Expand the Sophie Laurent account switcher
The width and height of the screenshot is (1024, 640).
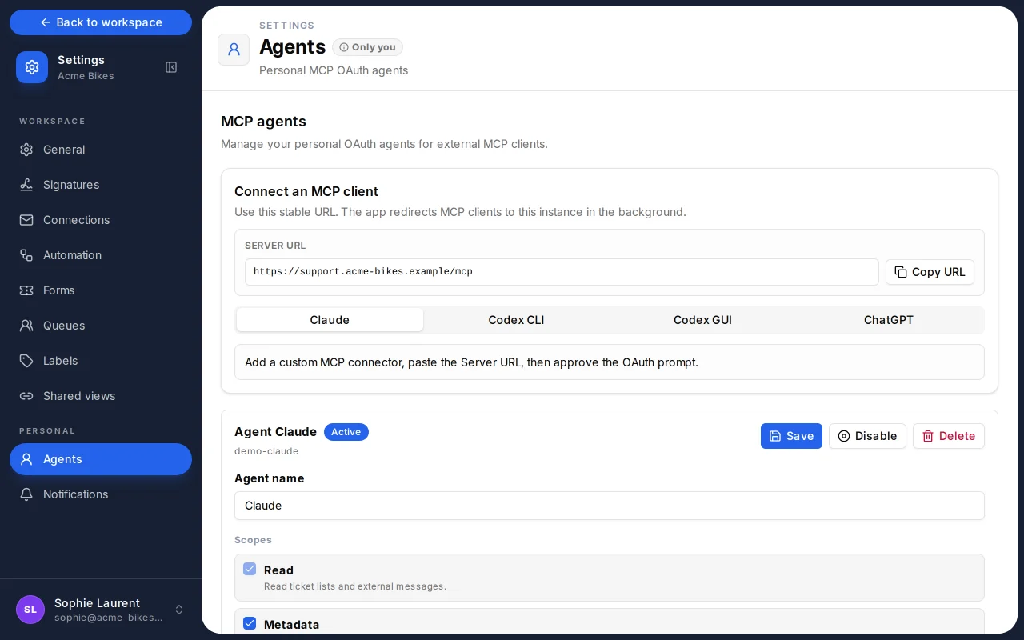[x=179, y=610]
